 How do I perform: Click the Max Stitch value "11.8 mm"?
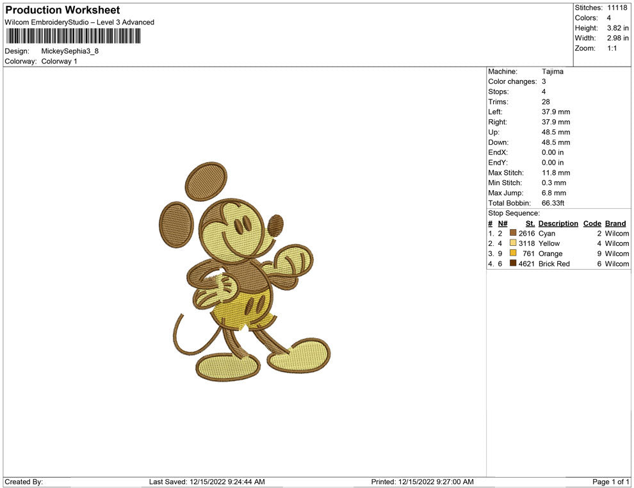pyautogui.click(x=556, y=173)
